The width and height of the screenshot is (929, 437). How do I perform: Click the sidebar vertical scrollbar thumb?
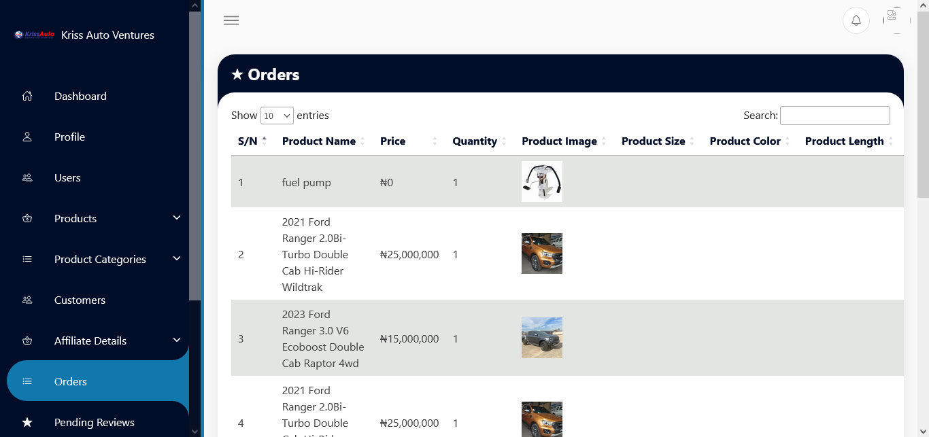point(195,156)
